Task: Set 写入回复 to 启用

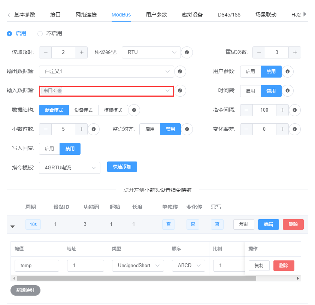Action: point(49,149)
